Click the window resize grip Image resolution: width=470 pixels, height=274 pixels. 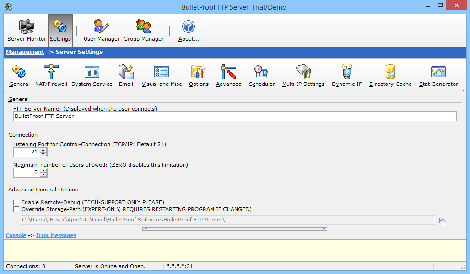(x=463, y=267)
